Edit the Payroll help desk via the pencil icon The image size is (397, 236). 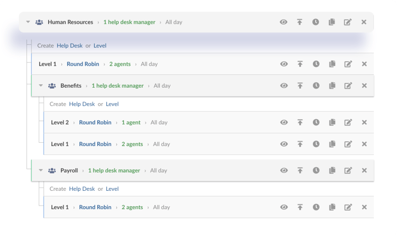tap(348, 170)
